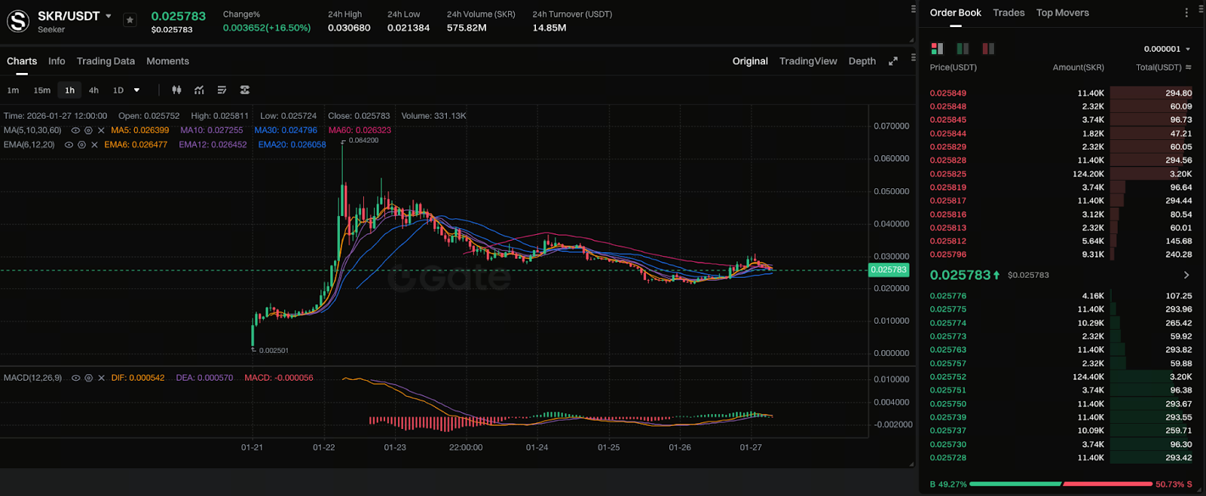
Task: Click the SKR Seeker token logo
Action: pos(18,21)
